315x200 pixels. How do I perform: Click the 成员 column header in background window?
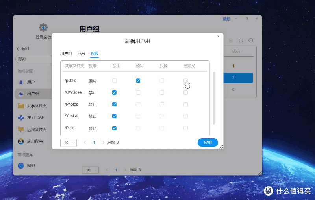pyautogui.click(x=236, y=51)
